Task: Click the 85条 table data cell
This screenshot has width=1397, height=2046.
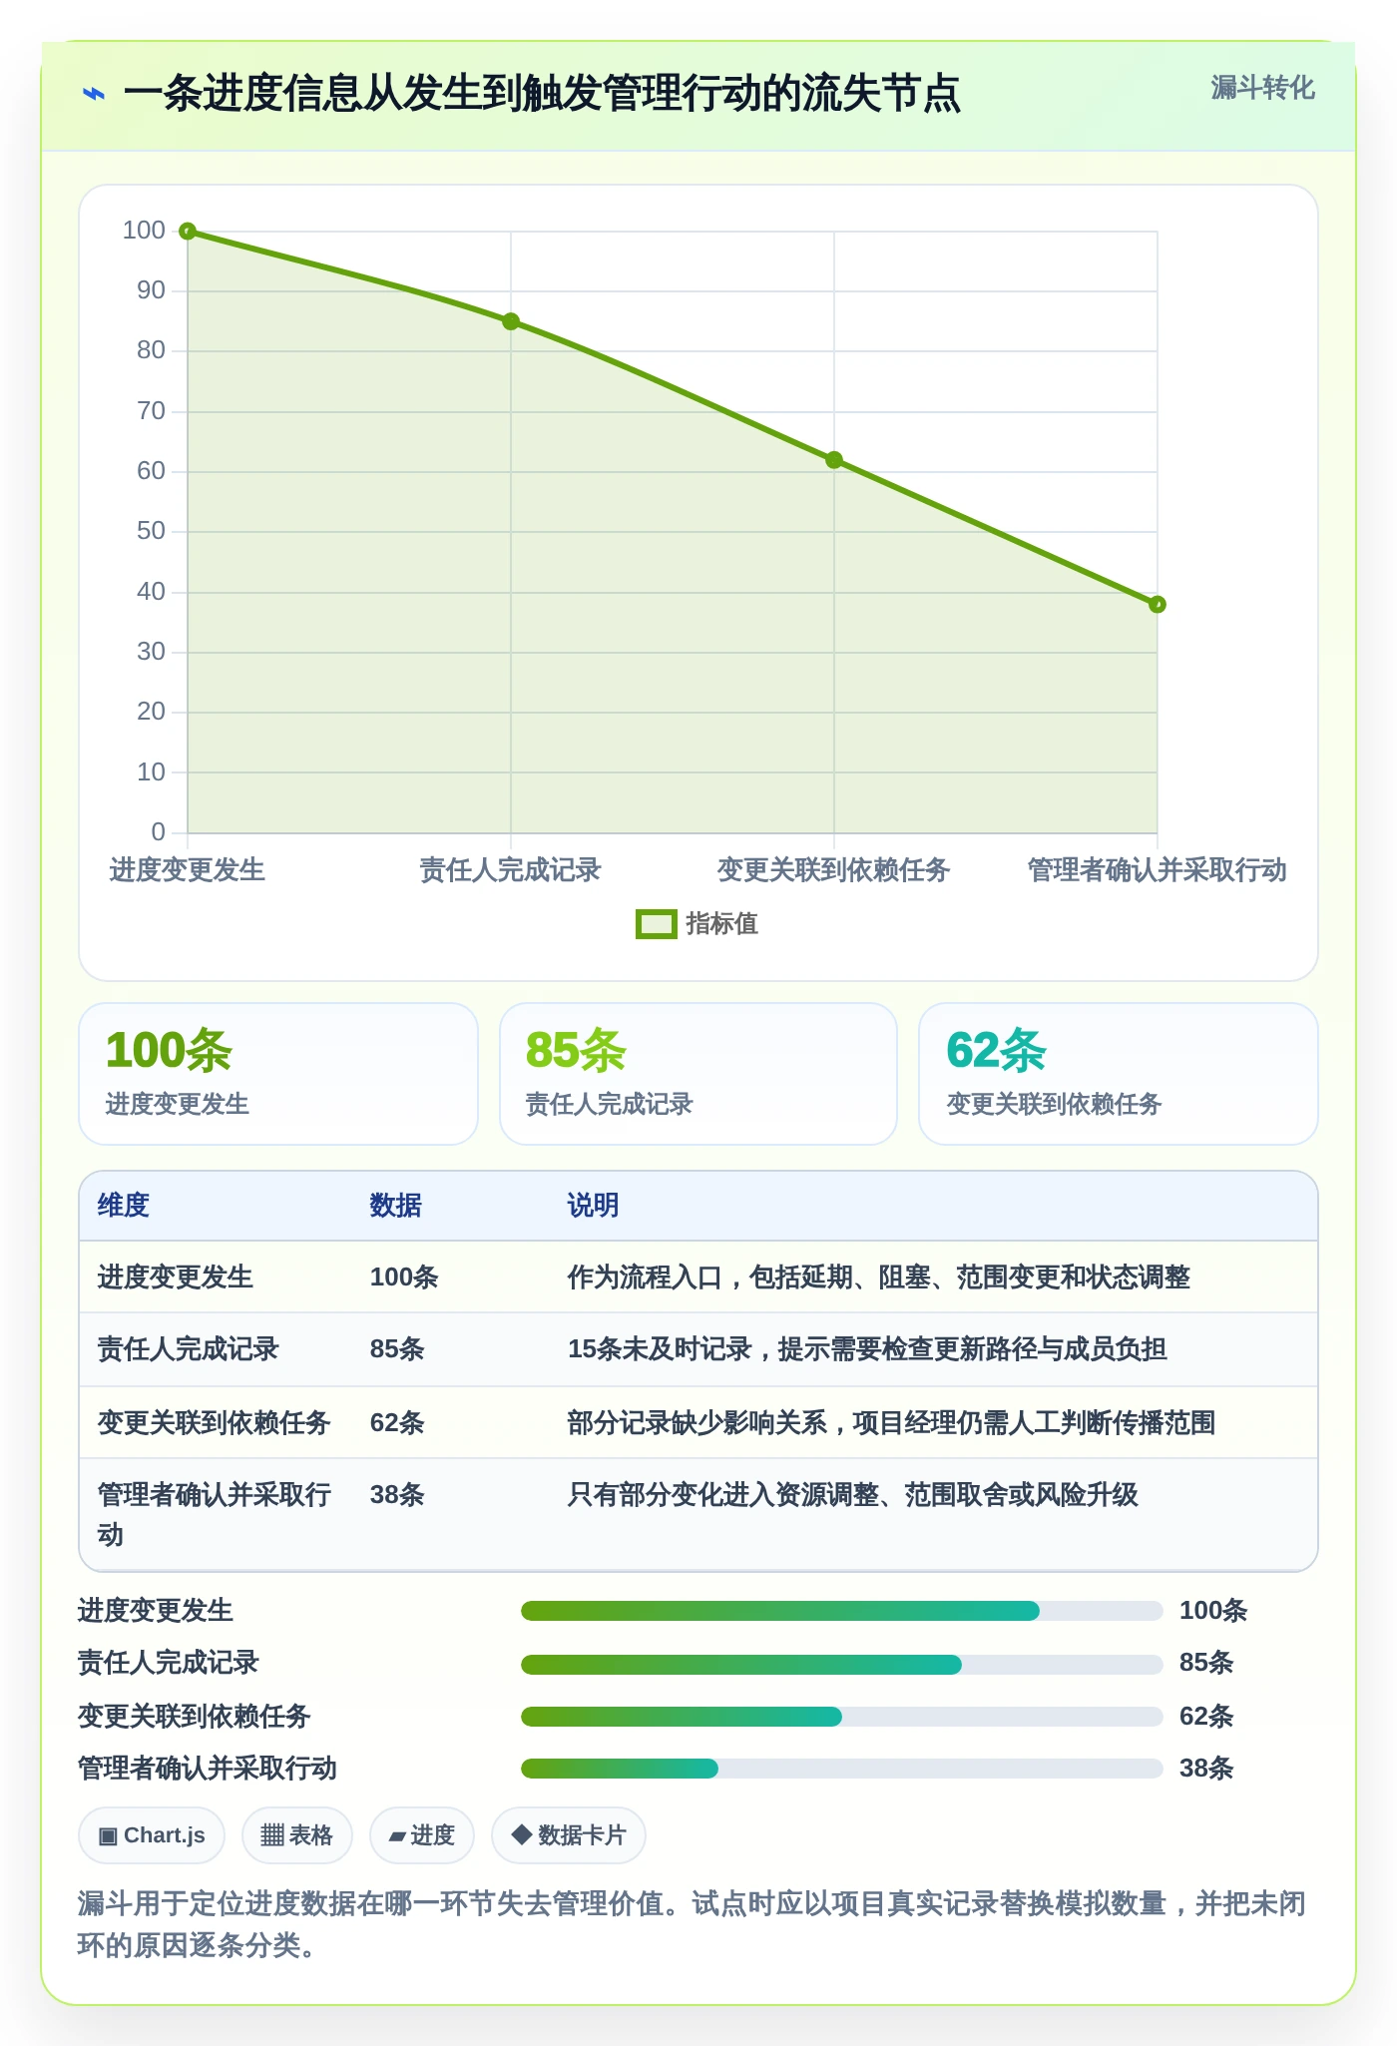Action: (x=397, y=1349)
